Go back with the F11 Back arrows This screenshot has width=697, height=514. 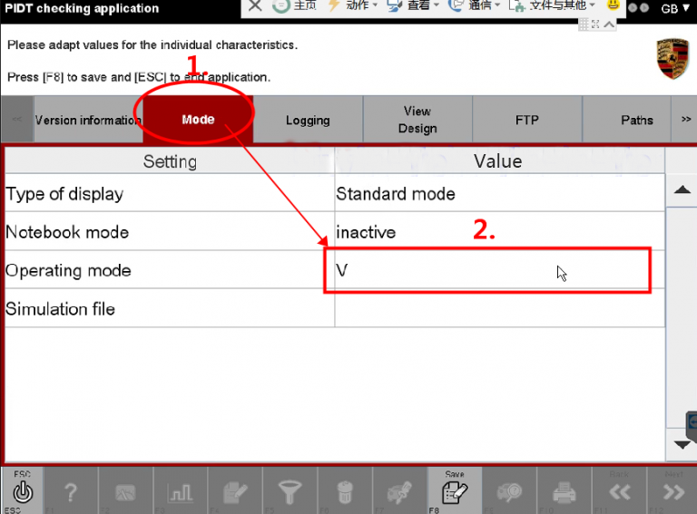[619, 491]
